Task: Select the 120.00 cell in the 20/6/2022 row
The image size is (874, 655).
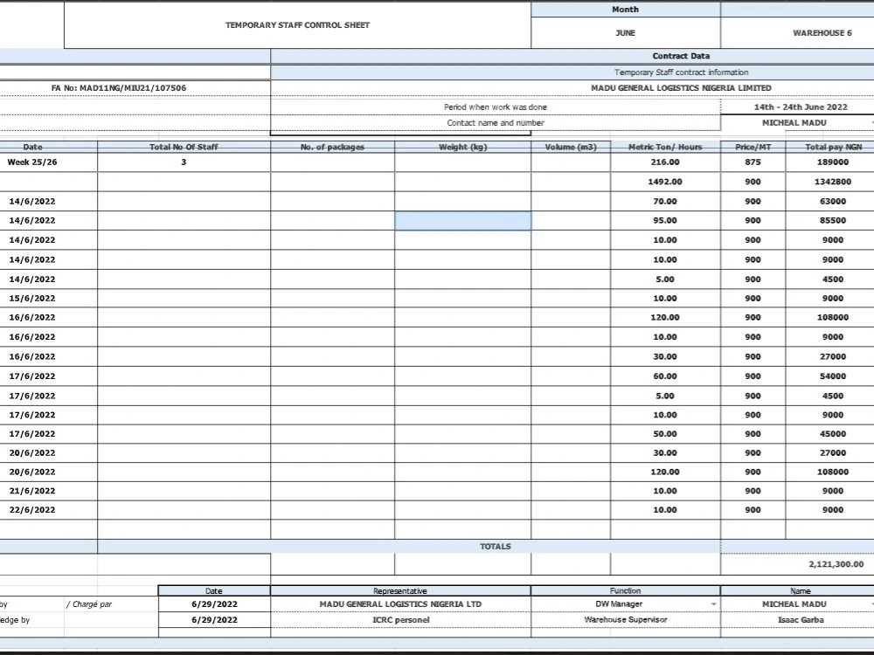Action: pyautogui.click(x=665, y=472)
